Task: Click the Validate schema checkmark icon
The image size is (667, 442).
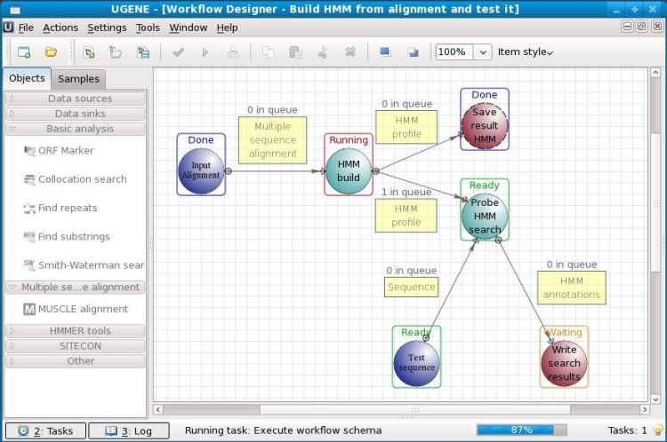Action: pos(178,52)
